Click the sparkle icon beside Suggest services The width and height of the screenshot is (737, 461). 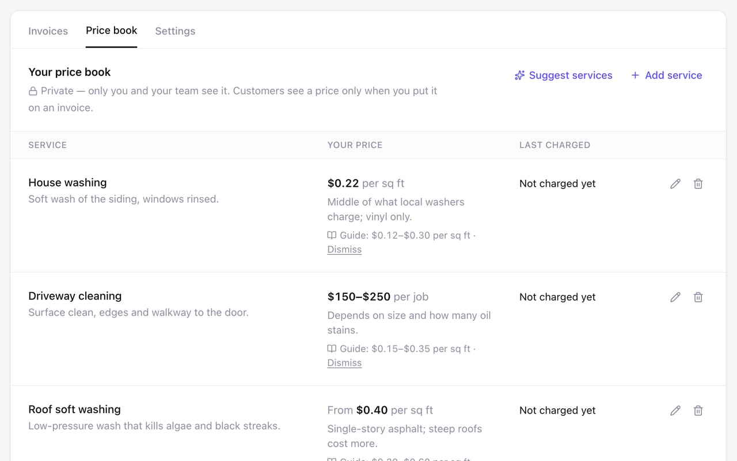(519, 75)
